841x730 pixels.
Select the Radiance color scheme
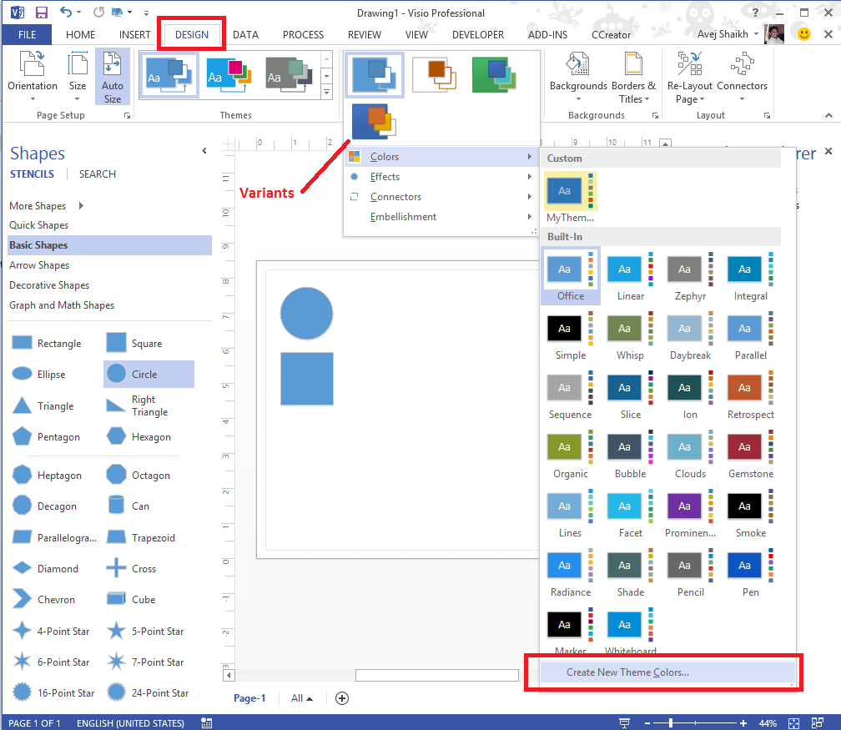(571, 573)
